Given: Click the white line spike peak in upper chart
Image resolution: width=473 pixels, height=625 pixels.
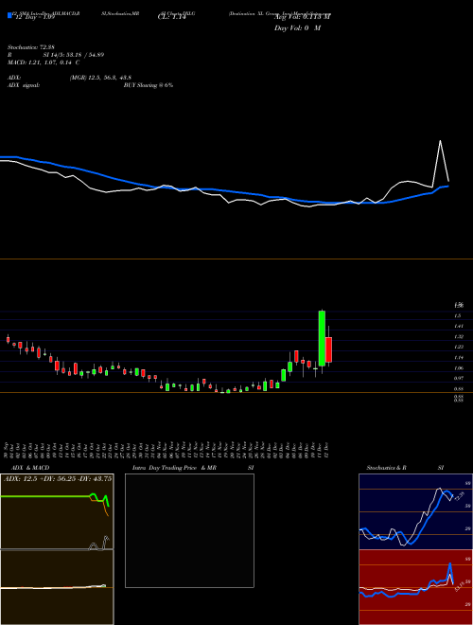Looking at the screenshot, I should point(440,141).
